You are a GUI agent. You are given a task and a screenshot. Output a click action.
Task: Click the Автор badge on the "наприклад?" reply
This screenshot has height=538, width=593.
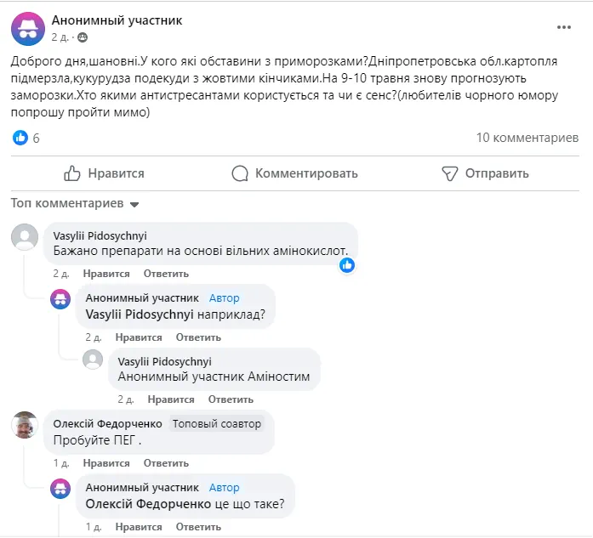225,298
